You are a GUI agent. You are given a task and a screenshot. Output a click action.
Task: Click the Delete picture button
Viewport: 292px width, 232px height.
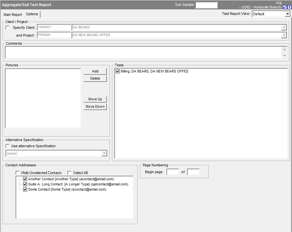tap(95, 78)
